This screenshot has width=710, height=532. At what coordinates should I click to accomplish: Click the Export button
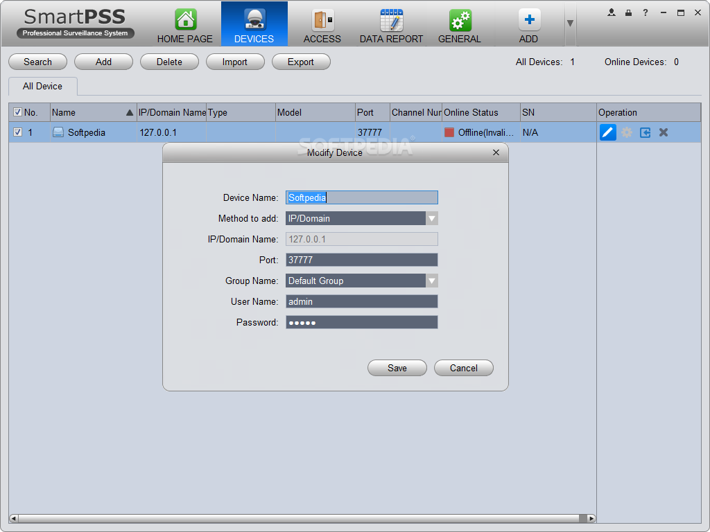301,62
